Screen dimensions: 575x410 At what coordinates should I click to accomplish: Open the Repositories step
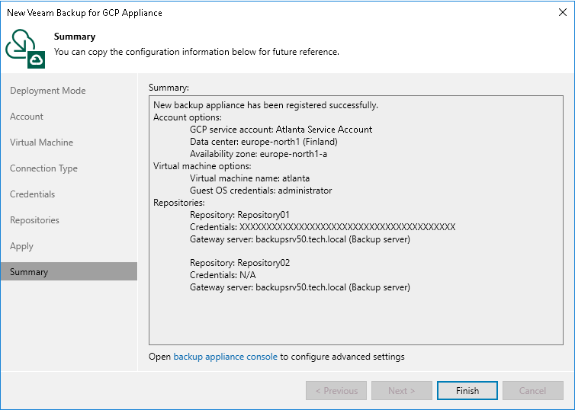click(34, 220)
